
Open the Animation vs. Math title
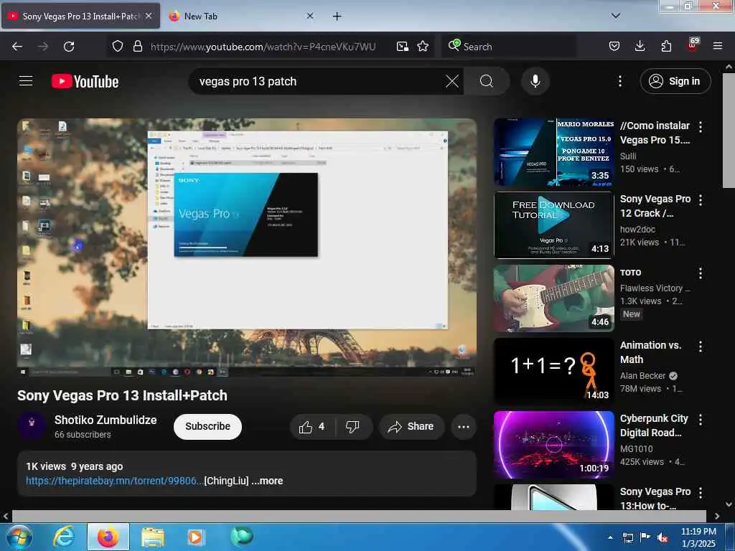tap(650, 352)
